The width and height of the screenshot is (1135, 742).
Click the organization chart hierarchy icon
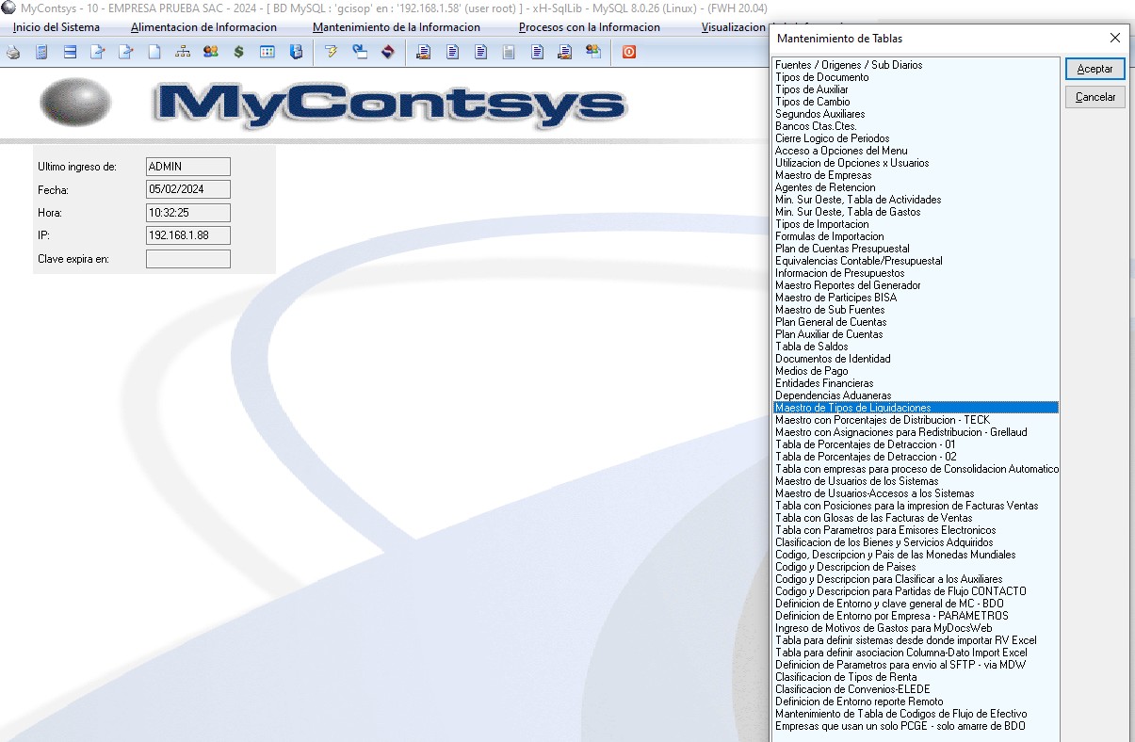(x=183, y=52)
